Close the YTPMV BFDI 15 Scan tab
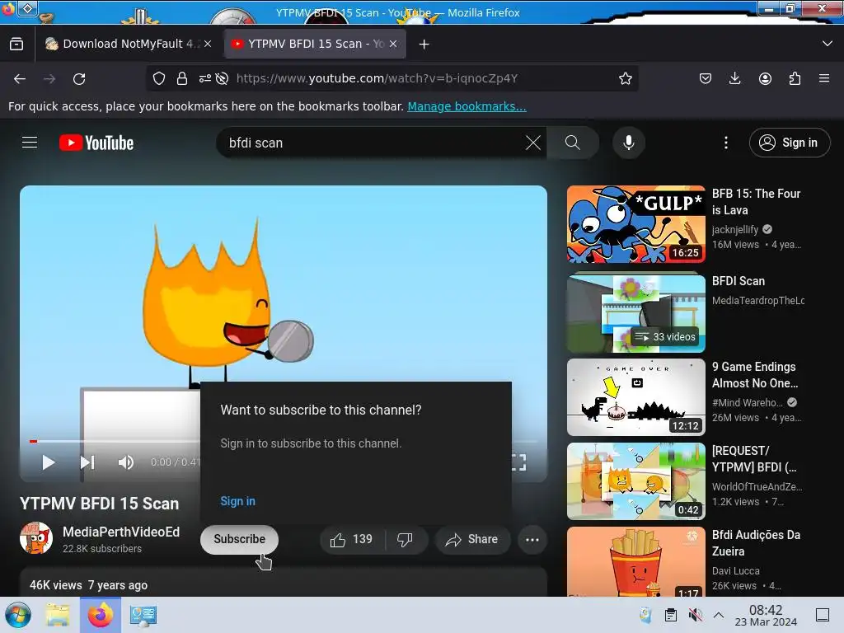This screenshot has height=633, width=844. 393,45
